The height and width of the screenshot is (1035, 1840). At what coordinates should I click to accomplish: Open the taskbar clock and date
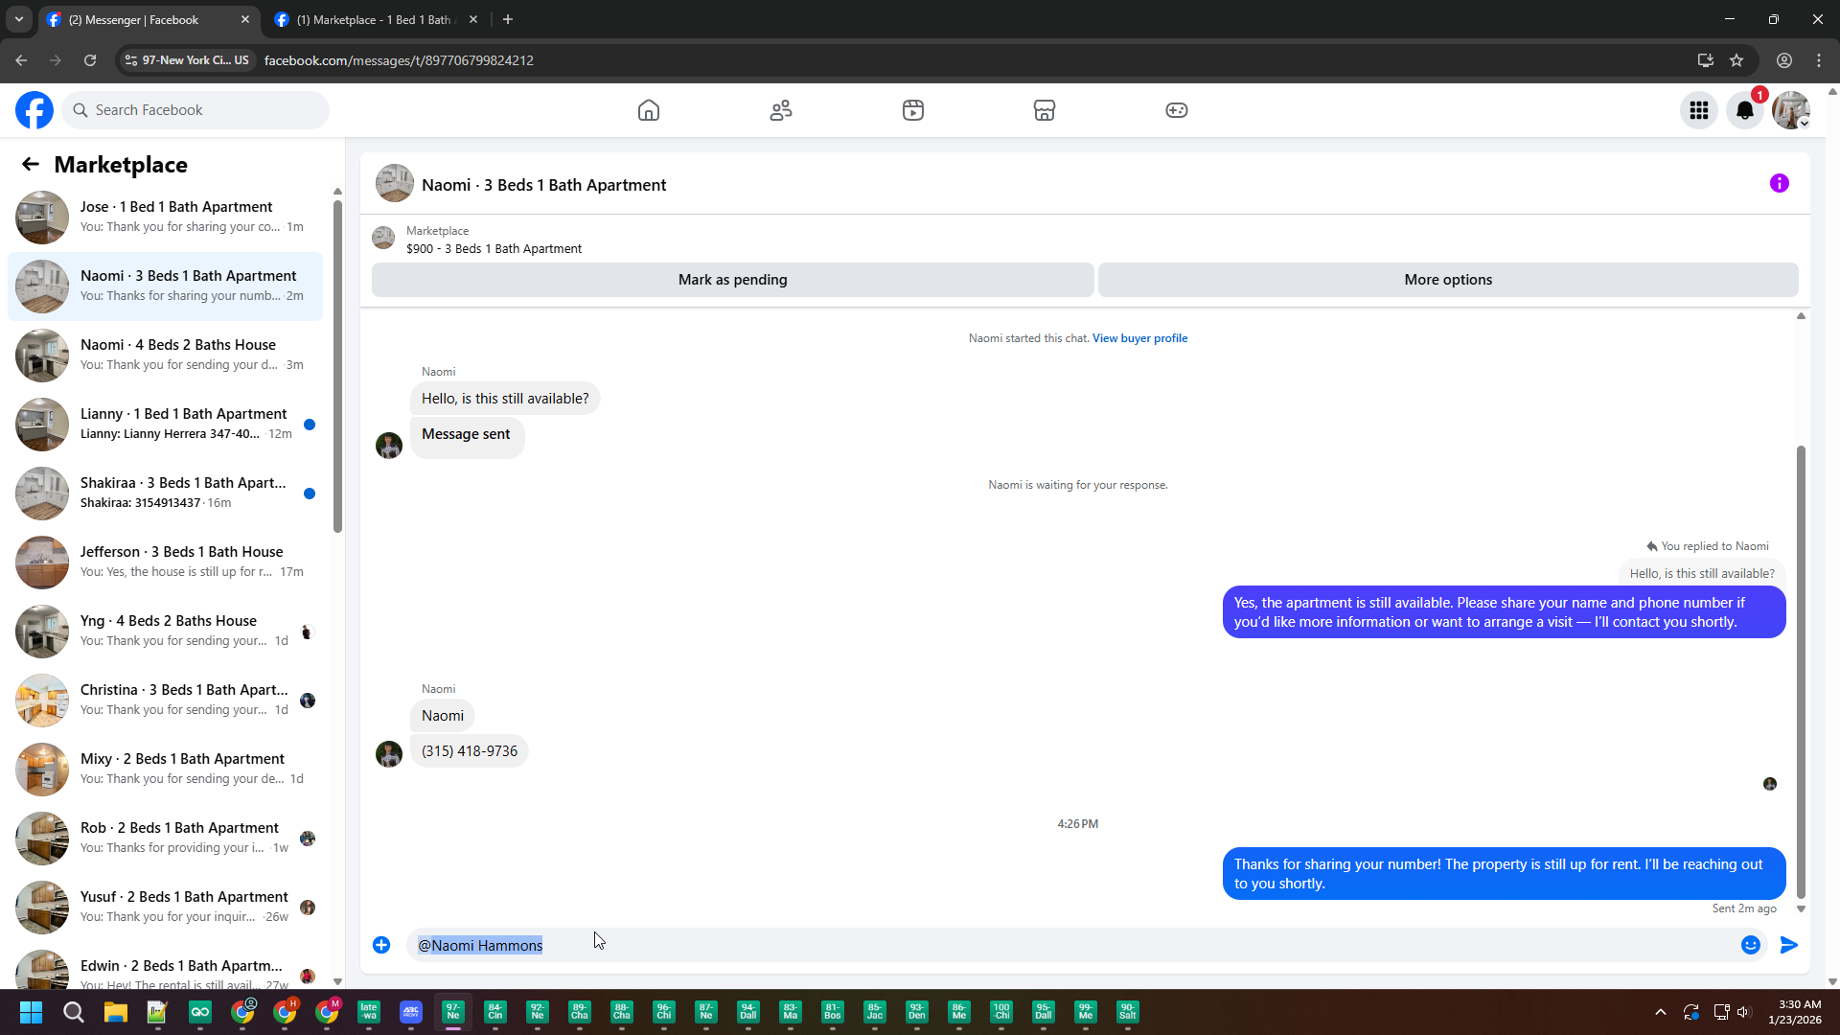pyautogui.click(x=1795, y=1013)
